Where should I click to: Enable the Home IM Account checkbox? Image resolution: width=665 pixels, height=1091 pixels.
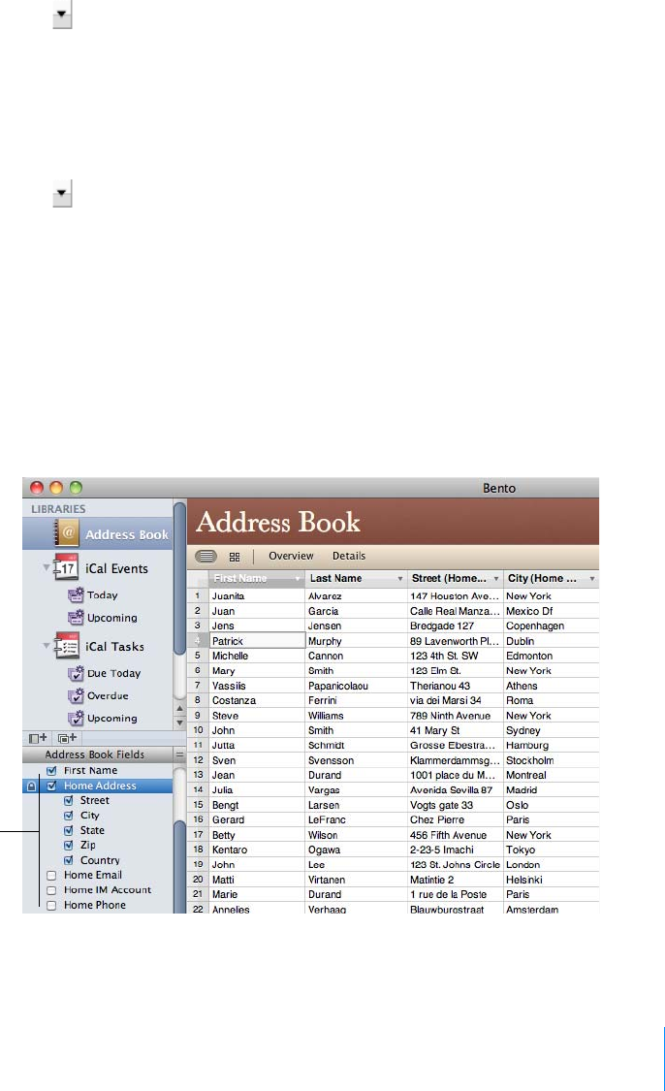[51, 890]
